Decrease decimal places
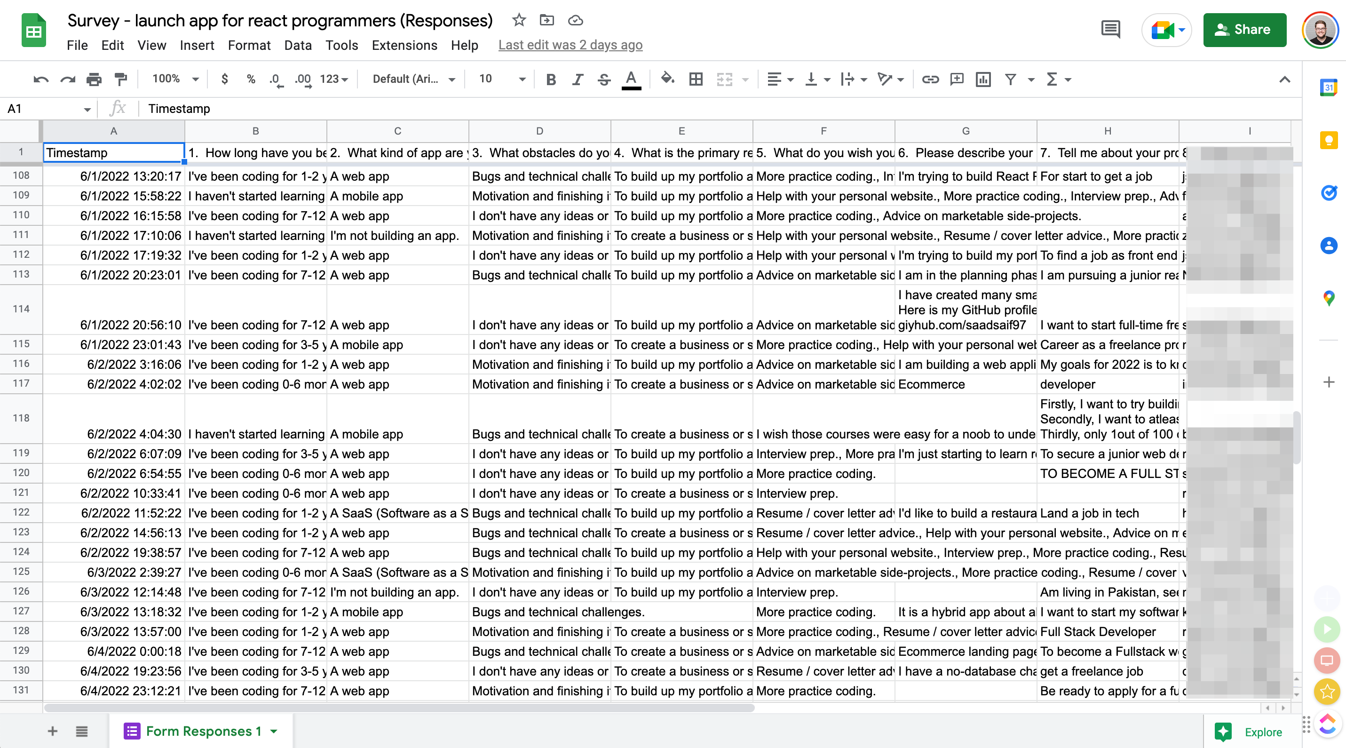 click(276, 80)
